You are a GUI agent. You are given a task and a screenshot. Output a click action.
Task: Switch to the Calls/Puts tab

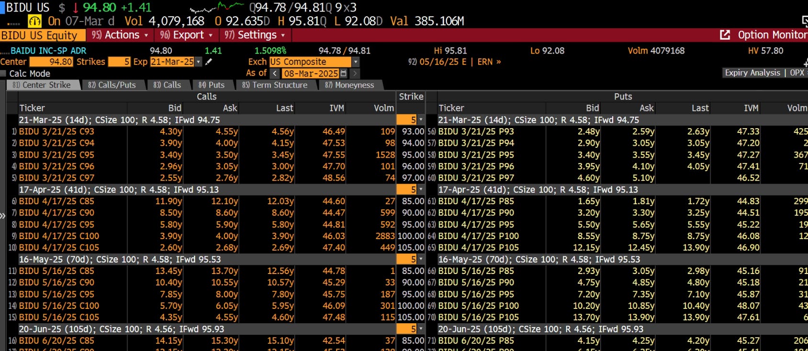tap(112, 85)
